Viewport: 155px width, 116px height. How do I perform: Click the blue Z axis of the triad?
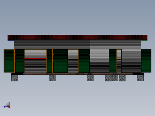6,107
